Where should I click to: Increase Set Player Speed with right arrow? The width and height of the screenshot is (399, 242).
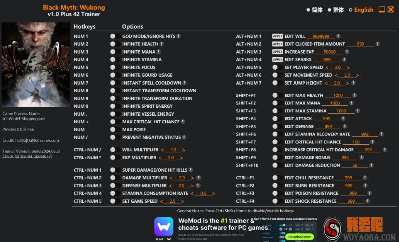pos(348,67)
